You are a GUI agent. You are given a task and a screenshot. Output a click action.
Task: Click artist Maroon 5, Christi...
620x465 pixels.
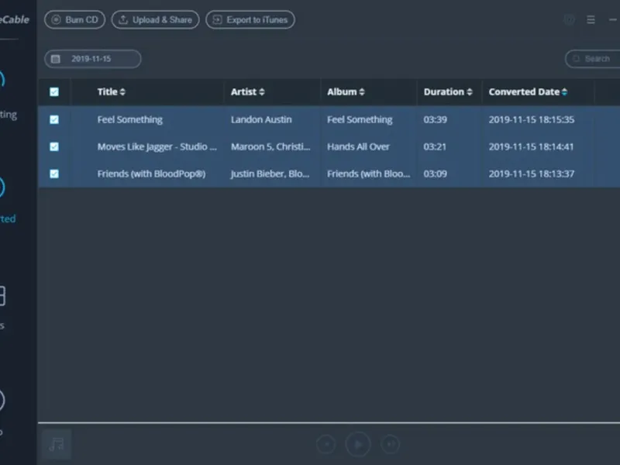coord(270,146)
